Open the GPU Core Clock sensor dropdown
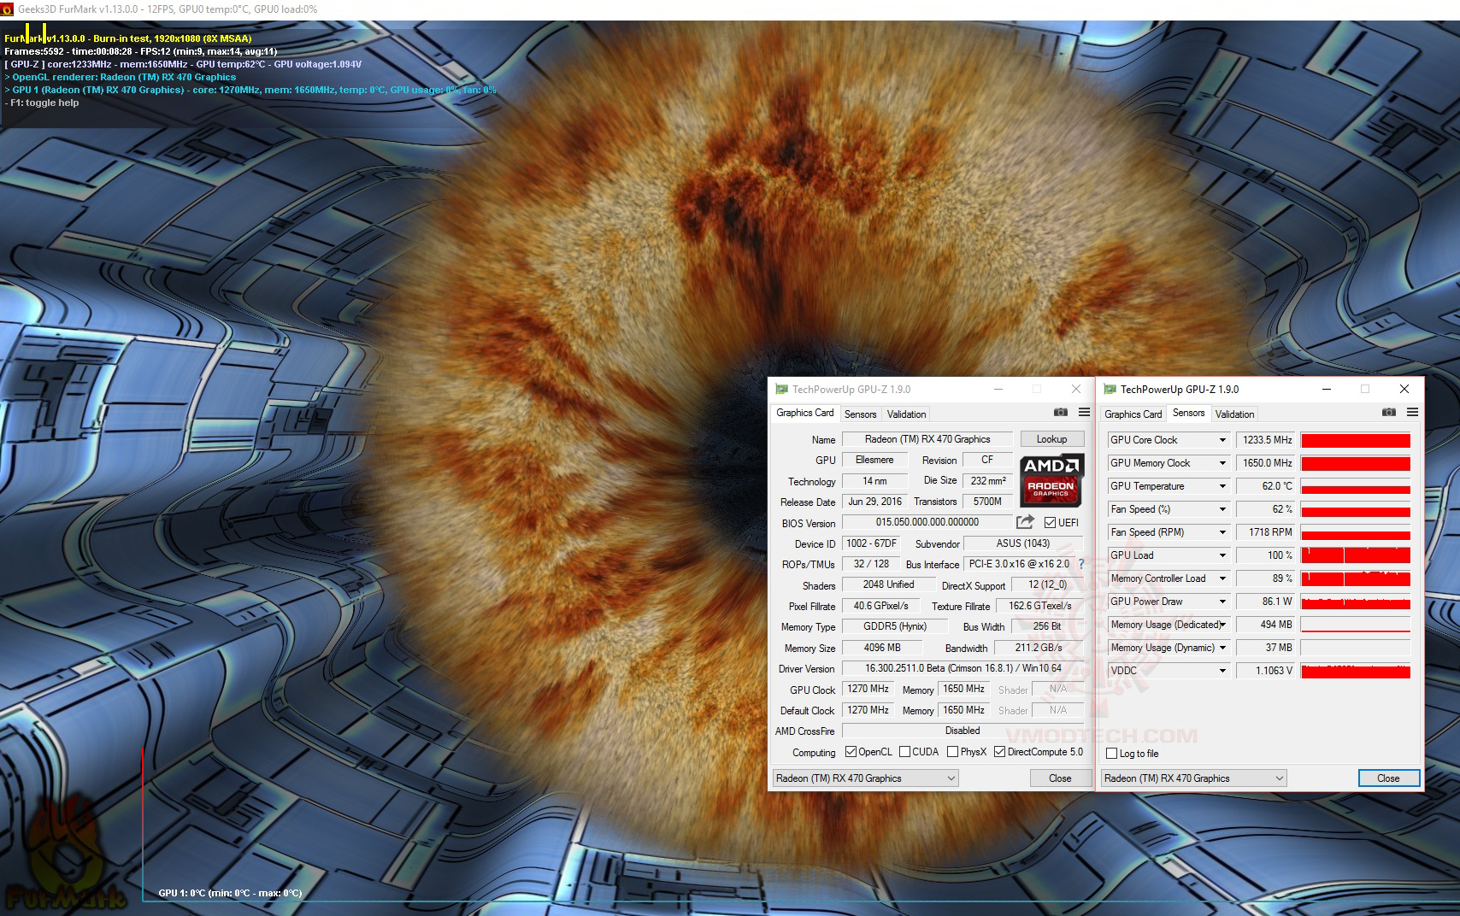Screen dimensions: 1460x916 (1222, 440)
